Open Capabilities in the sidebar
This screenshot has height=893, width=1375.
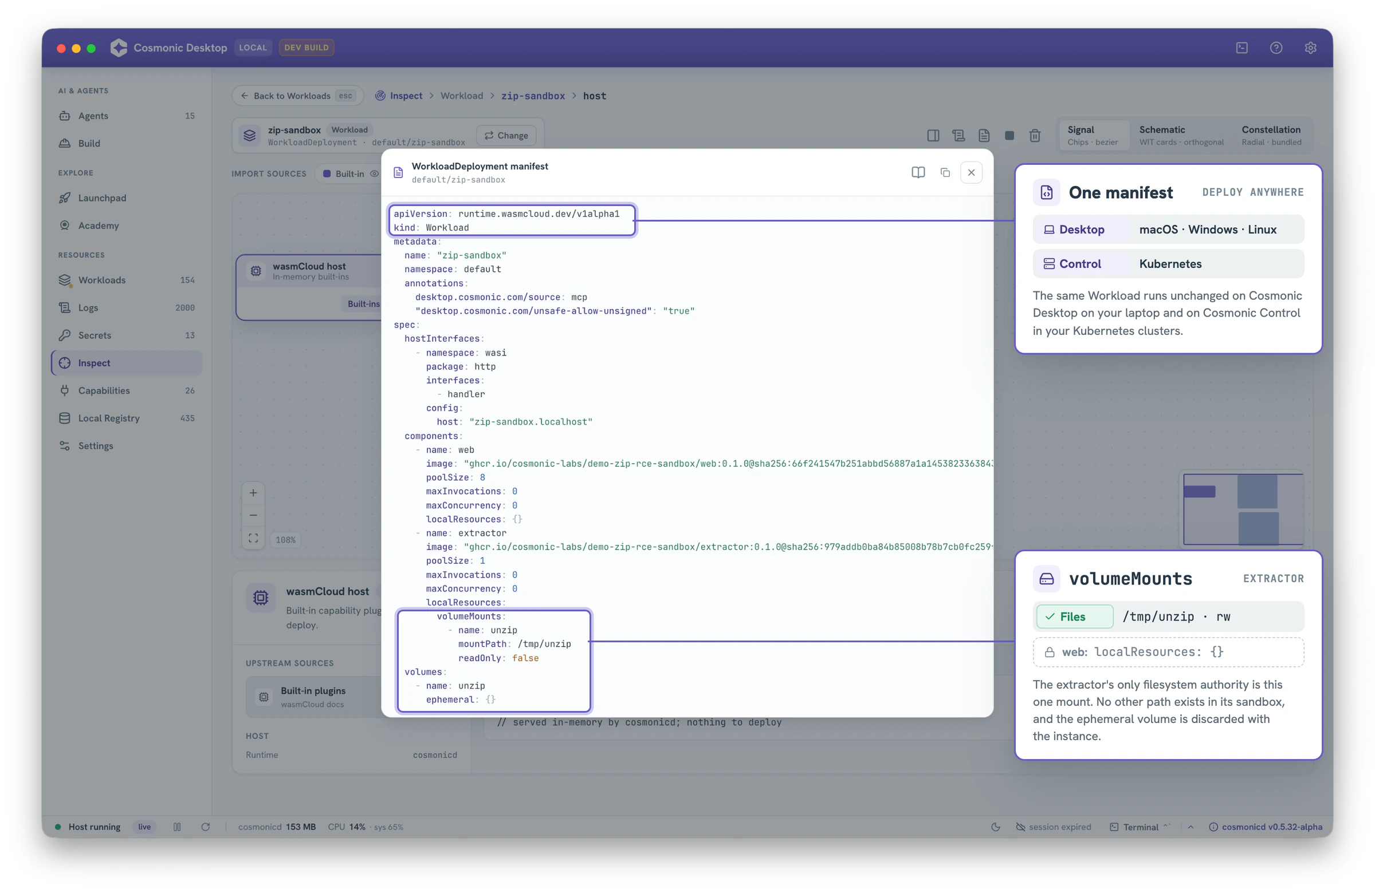[x=127, y=390]
